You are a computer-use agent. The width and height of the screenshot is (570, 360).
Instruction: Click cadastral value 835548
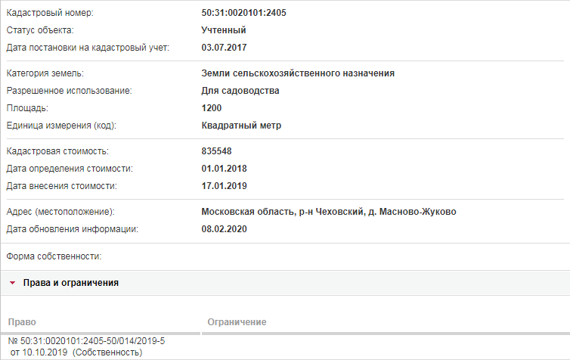216,151
